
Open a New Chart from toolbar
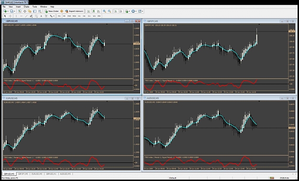pos(5,11)
